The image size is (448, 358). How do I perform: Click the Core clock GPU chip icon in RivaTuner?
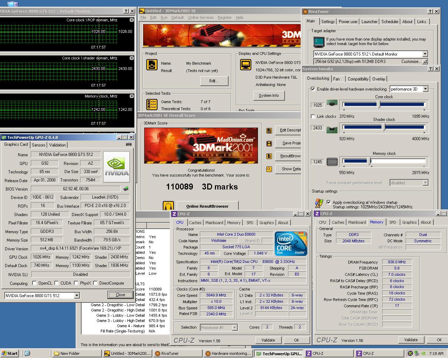[332, 103]
